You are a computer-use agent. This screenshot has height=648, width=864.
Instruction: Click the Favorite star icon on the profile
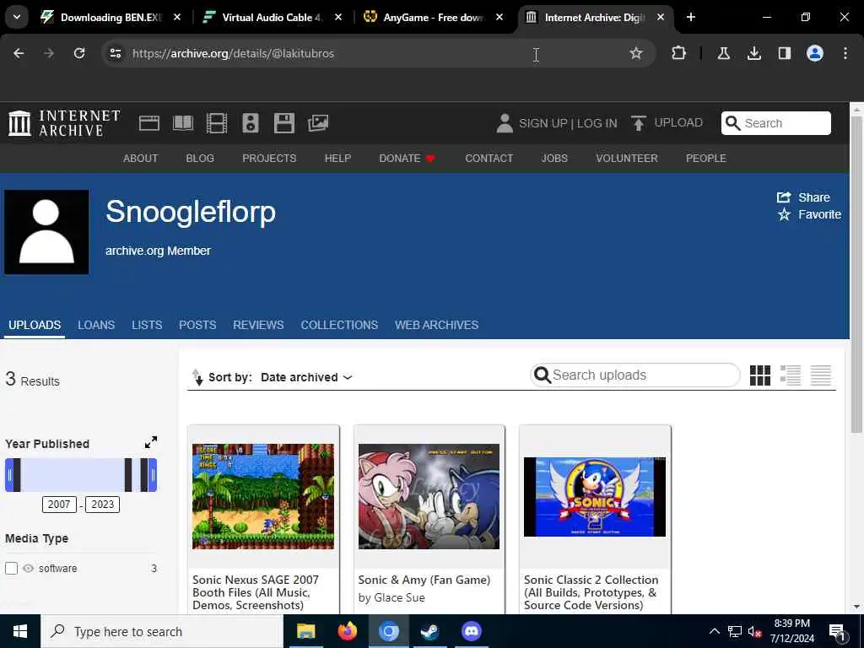pyautogui.click(x=784, y=214)
